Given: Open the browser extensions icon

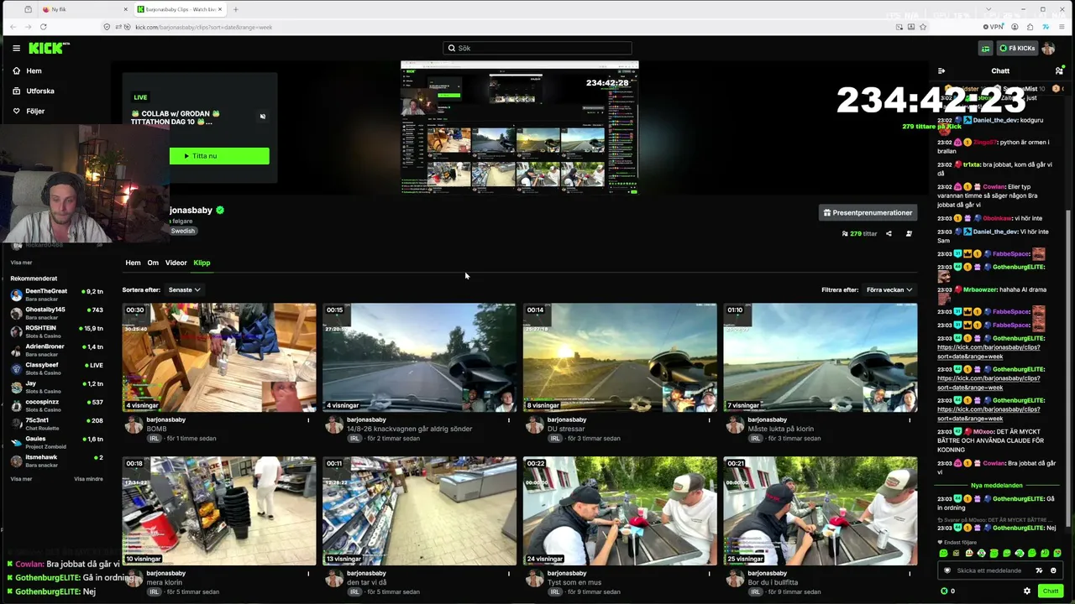Looking at the screenshot, I should [1030, 27].
